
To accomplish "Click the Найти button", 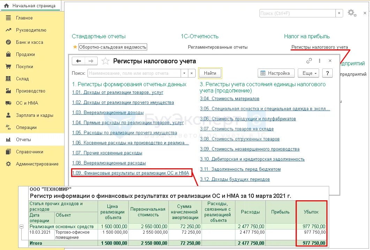I will (x=210, y=73).
